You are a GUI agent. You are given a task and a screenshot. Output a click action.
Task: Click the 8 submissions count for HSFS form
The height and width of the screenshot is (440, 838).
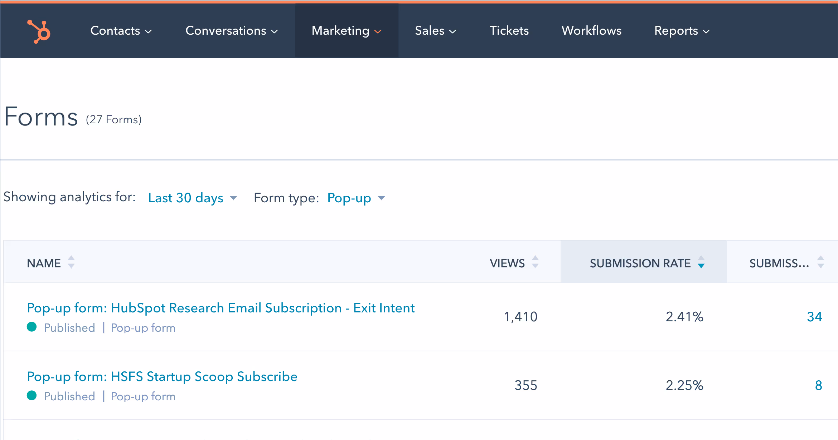click(x=819, y=385)
